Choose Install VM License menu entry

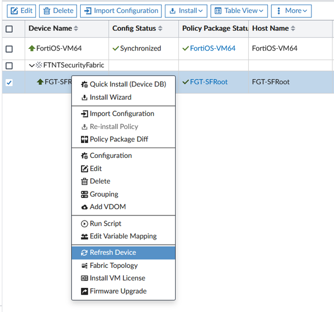click(x=117, y=278)
